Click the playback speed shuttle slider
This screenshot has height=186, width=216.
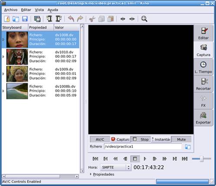point(202,159)
